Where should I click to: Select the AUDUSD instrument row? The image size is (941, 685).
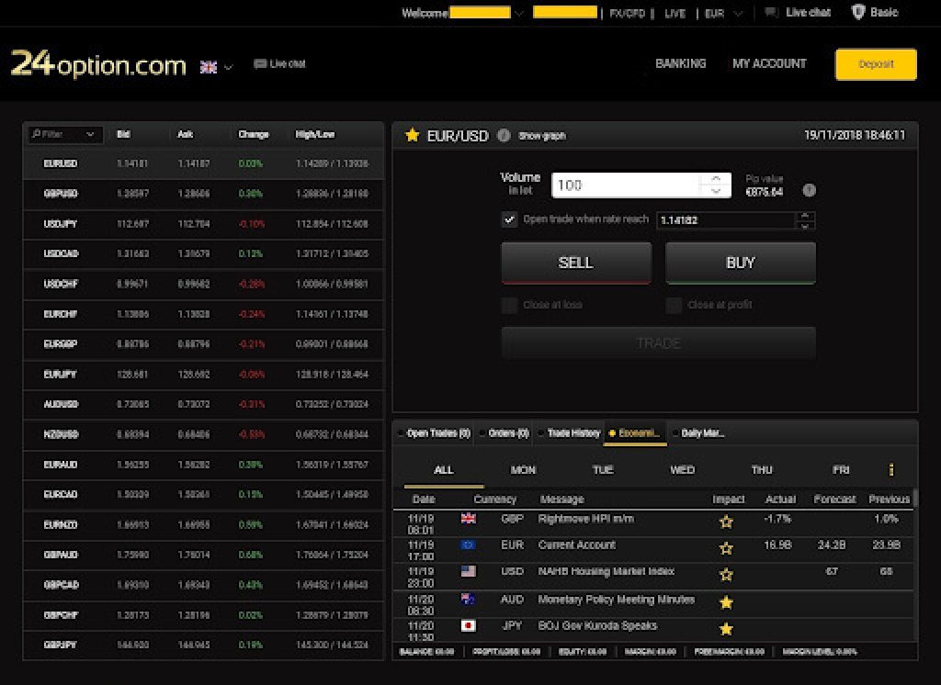[x=203, y=404]
